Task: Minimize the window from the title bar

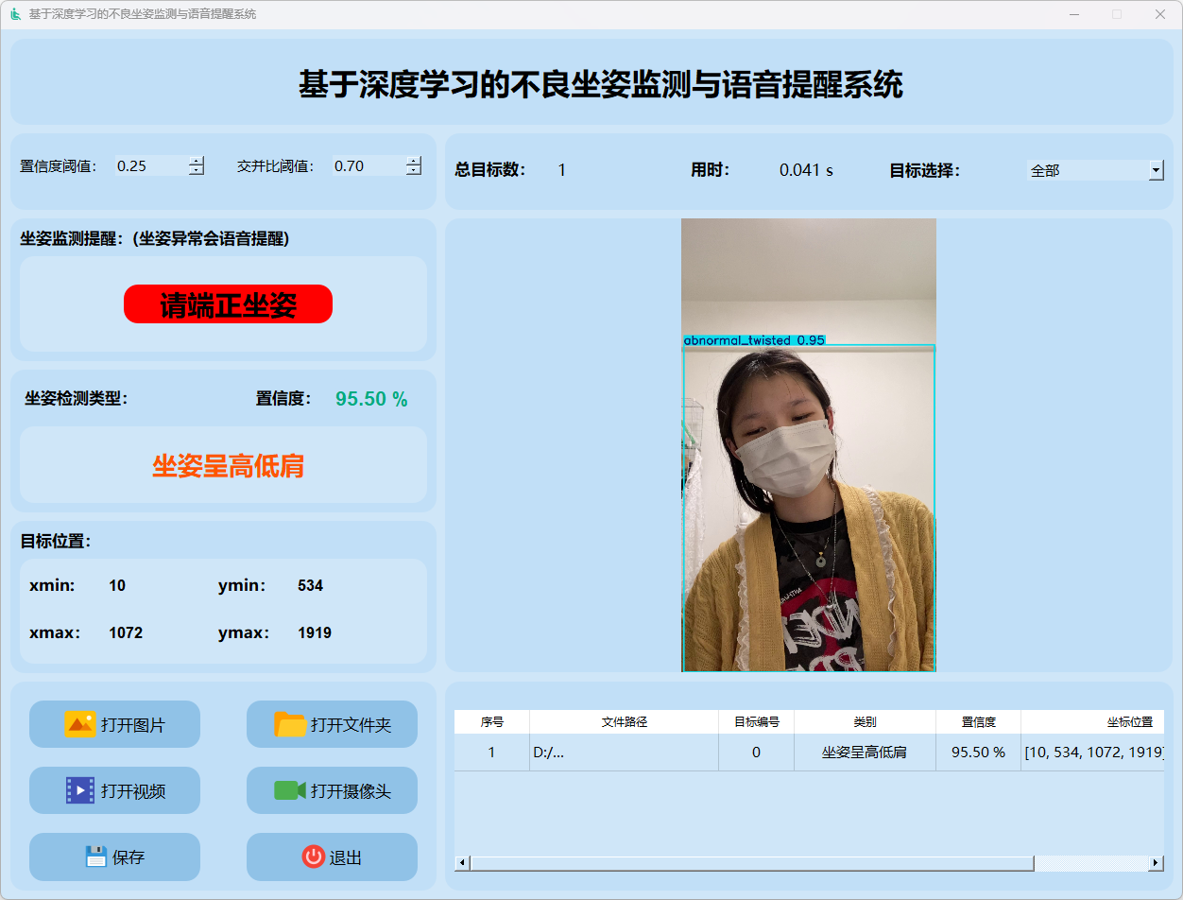Action: coord(1074,14)
